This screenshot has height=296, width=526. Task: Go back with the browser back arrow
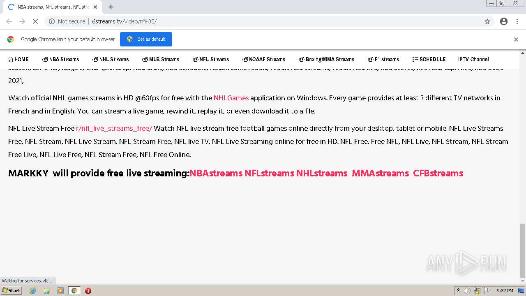[x=9, y=21]
